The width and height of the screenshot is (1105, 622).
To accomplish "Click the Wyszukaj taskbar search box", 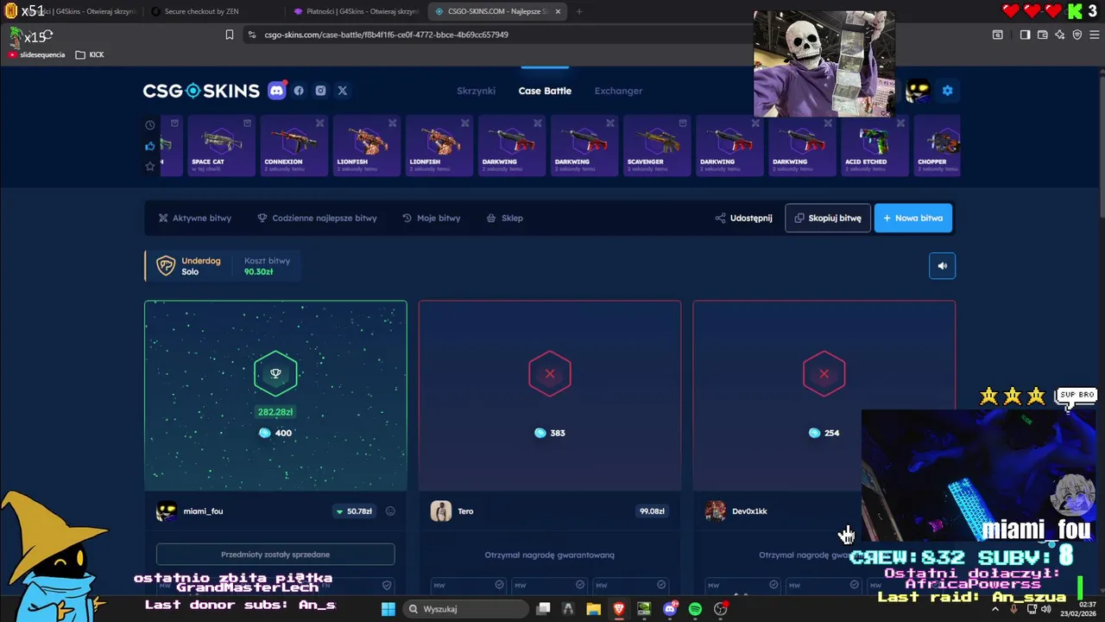I will tap(466, 609).
